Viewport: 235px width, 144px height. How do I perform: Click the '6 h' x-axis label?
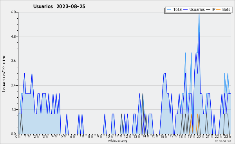coord(72,137)
